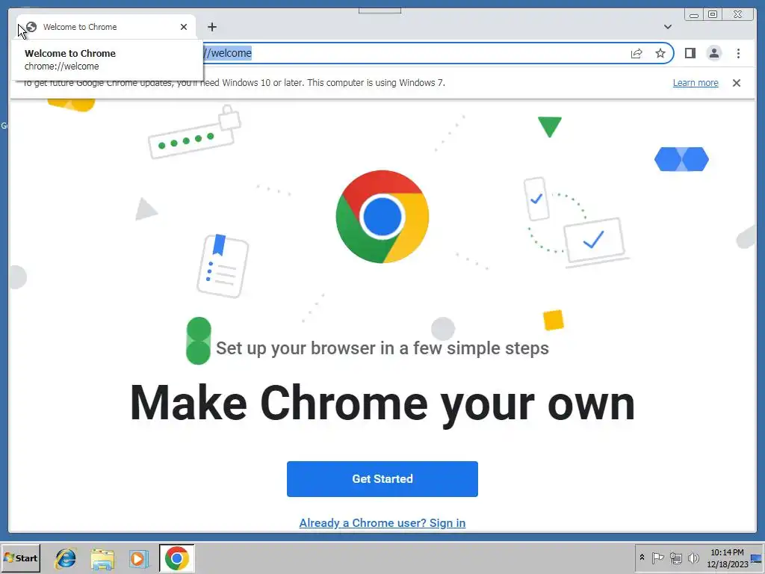Open the Windows Start menu
Viewport: 765px width, 574px height.
(x=20, y=558)
